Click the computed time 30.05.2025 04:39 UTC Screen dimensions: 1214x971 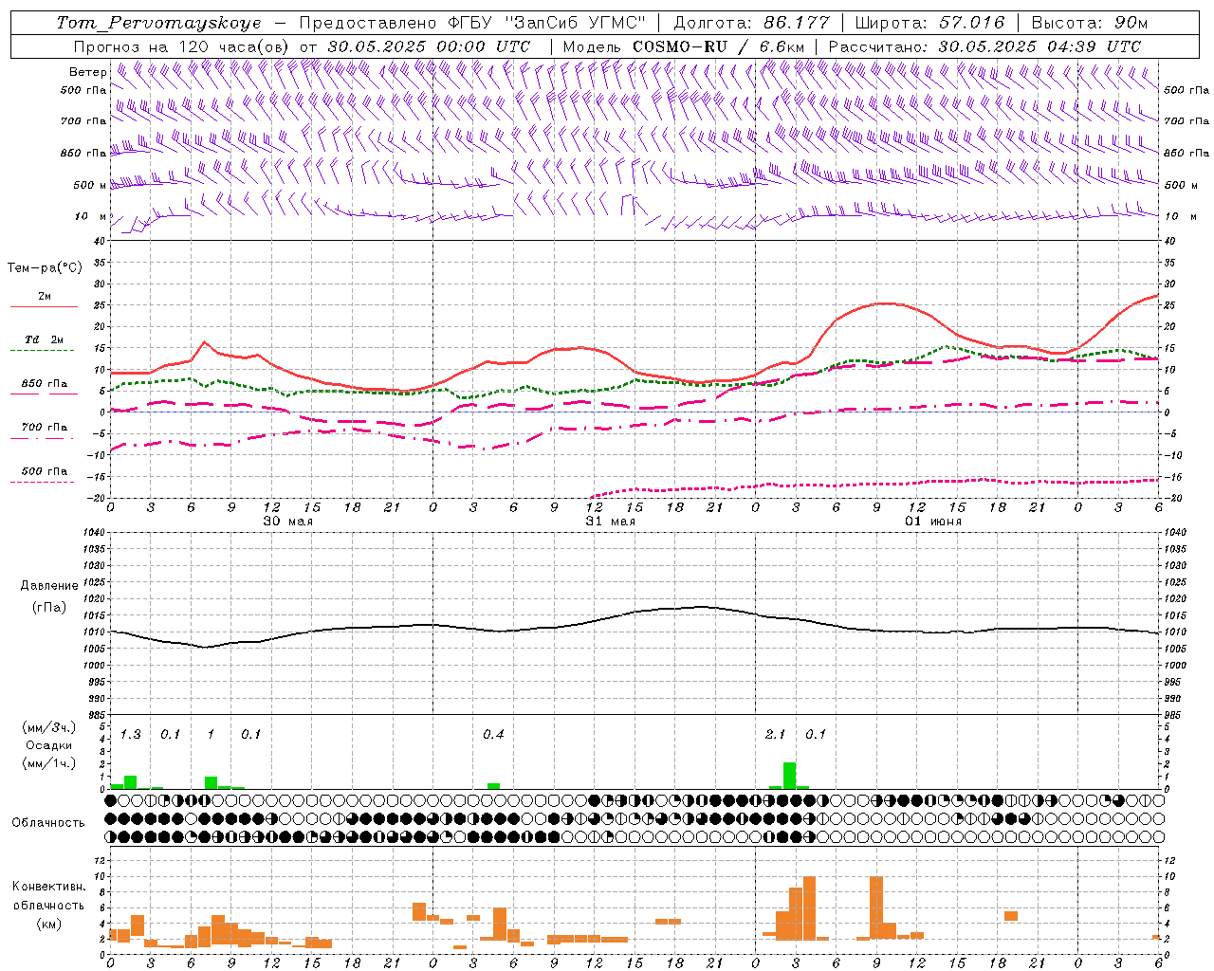(x=1039, y=46)
